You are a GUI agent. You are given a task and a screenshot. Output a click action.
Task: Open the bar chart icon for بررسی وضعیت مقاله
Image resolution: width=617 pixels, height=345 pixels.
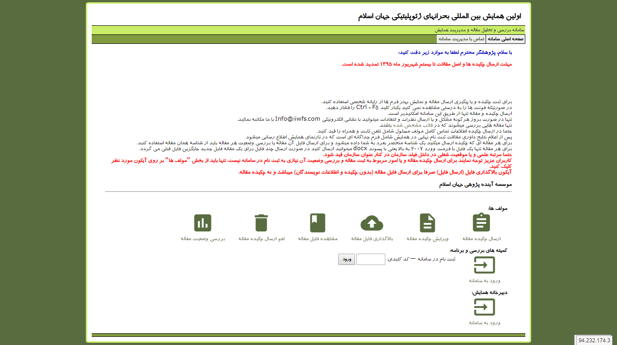click(x=202, y=222)
